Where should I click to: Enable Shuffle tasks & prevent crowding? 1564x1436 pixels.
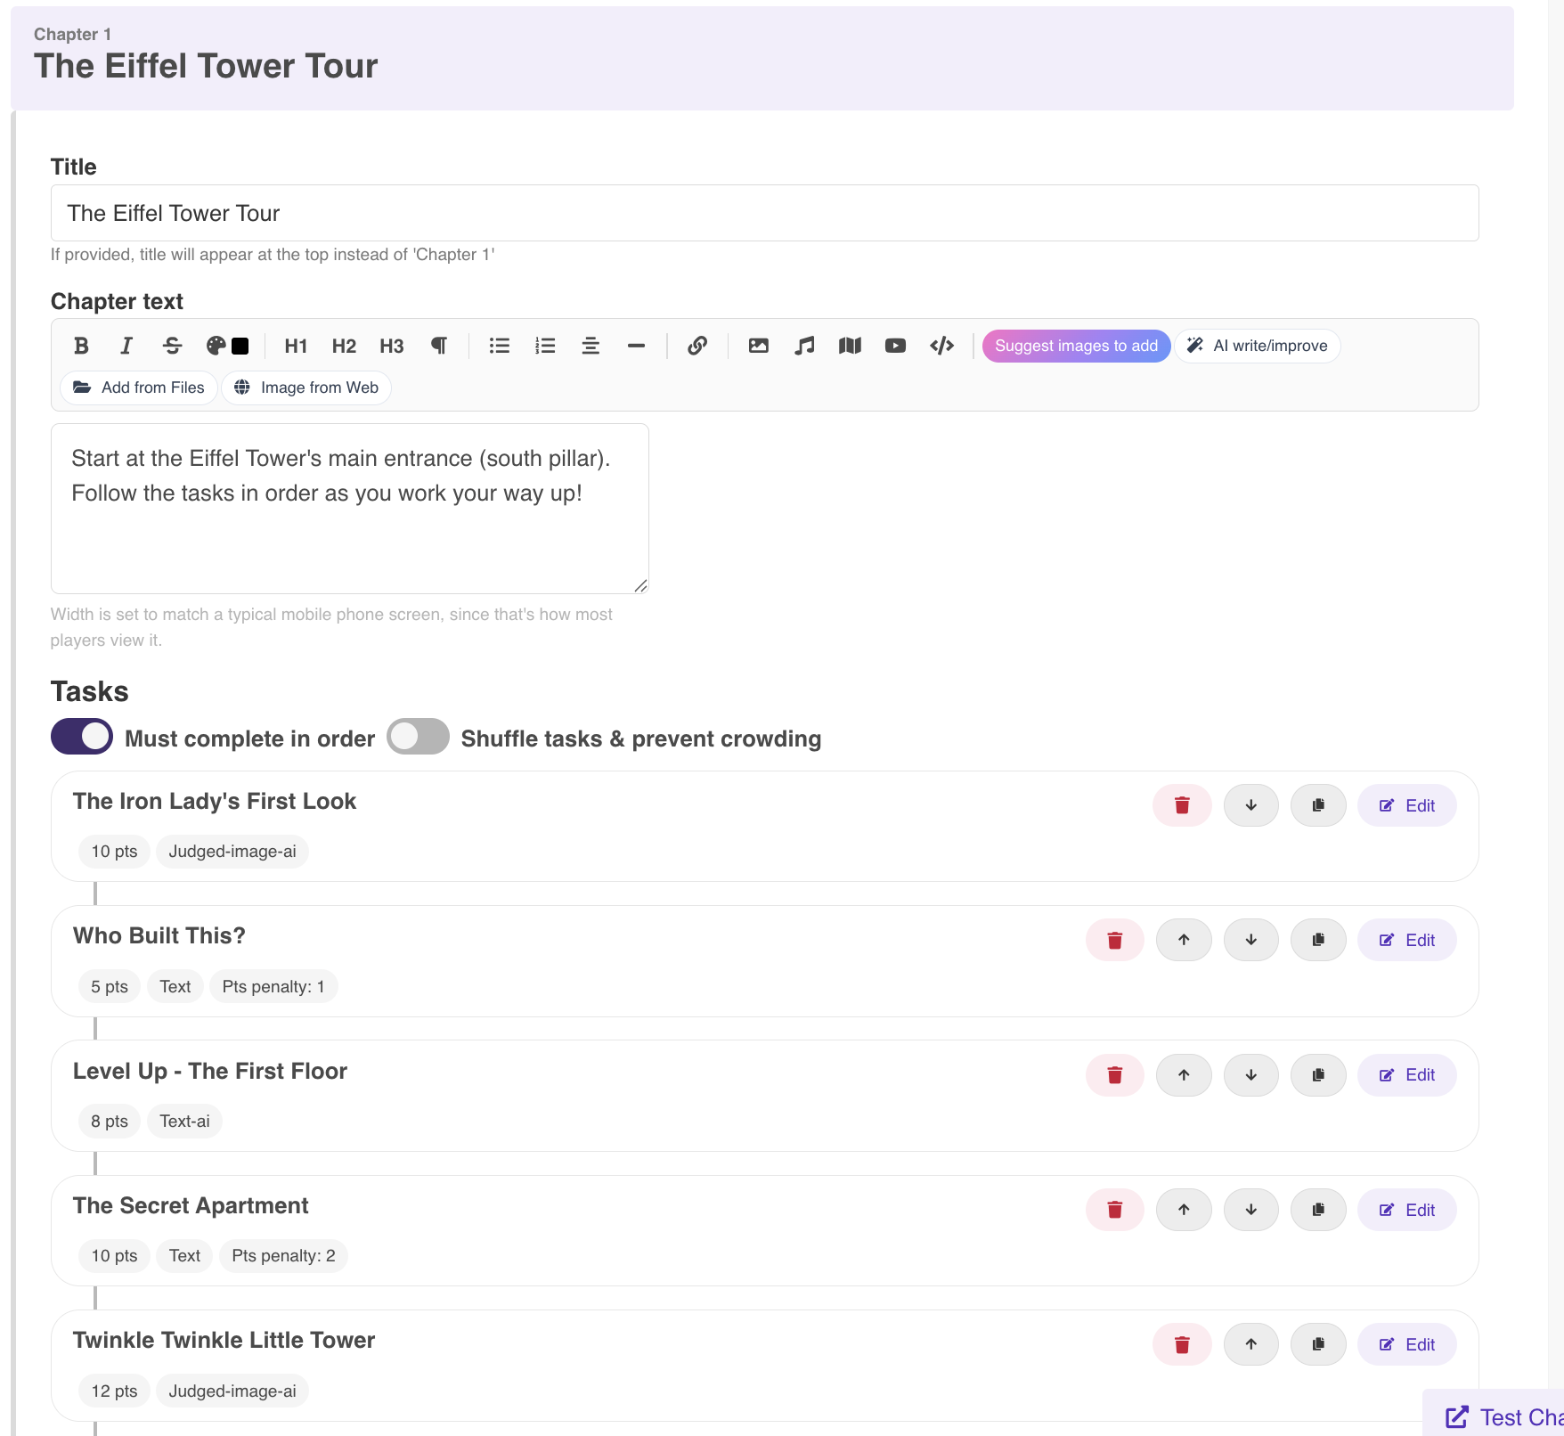point(418,737)
